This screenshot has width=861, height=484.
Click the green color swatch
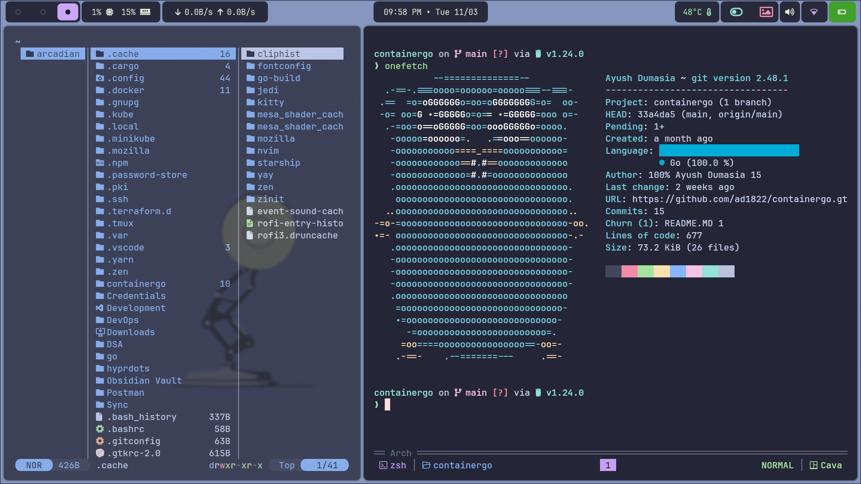click(646, 271)
